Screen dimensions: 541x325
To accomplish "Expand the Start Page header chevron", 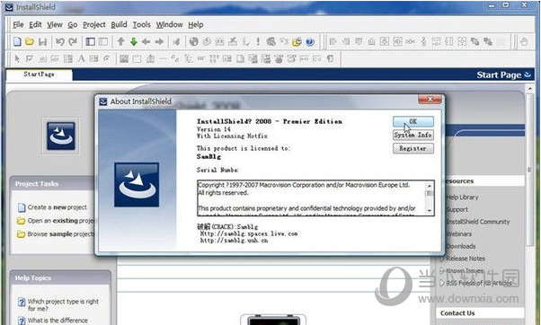I will (528, 75).
